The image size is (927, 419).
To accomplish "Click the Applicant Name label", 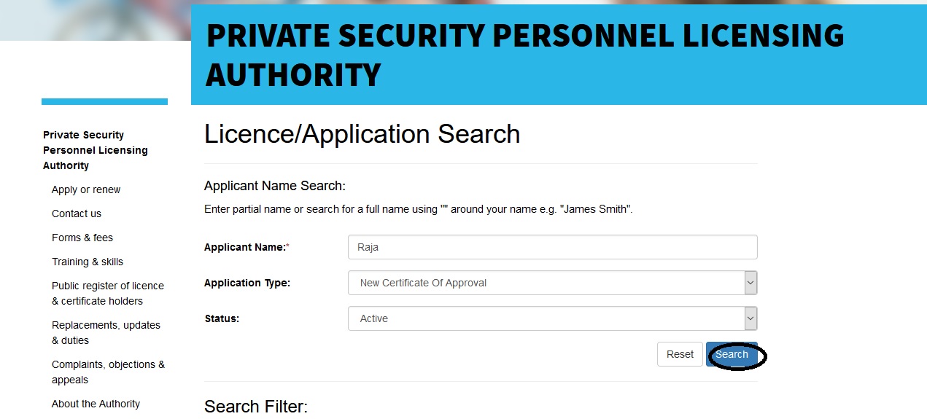I will tap(244, 247).
